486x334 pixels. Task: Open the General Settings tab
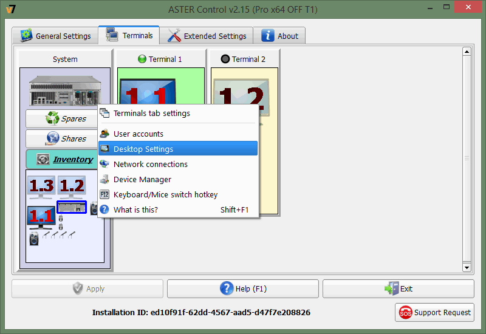55,36
